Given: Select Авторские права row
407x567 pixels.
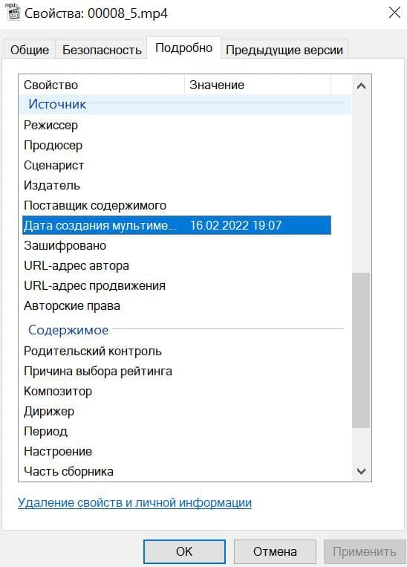Looking at the screenshot, I should coord(176,306).
